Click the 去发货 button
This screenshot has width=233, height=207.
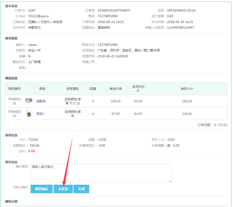point(63,189)
